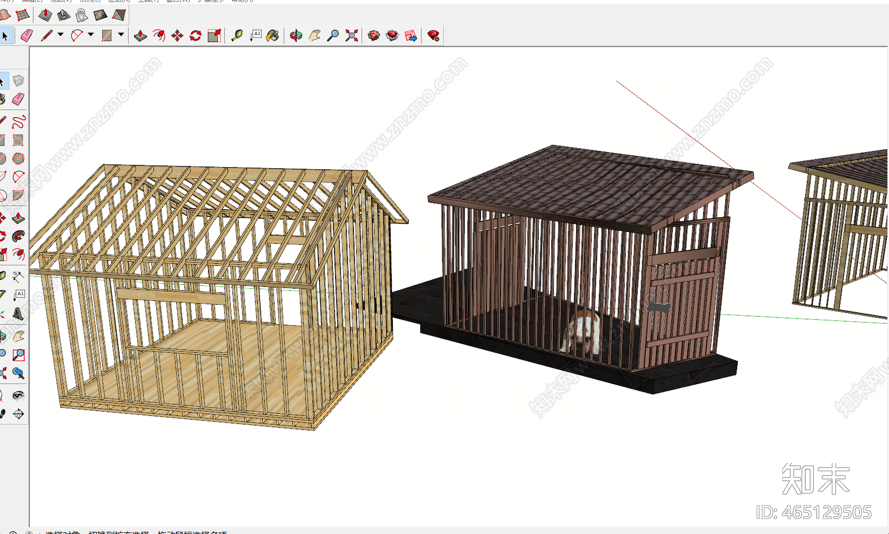
Task: Activate the Orbit tool in the top toolbar
Action: click(x=296, y=36)
